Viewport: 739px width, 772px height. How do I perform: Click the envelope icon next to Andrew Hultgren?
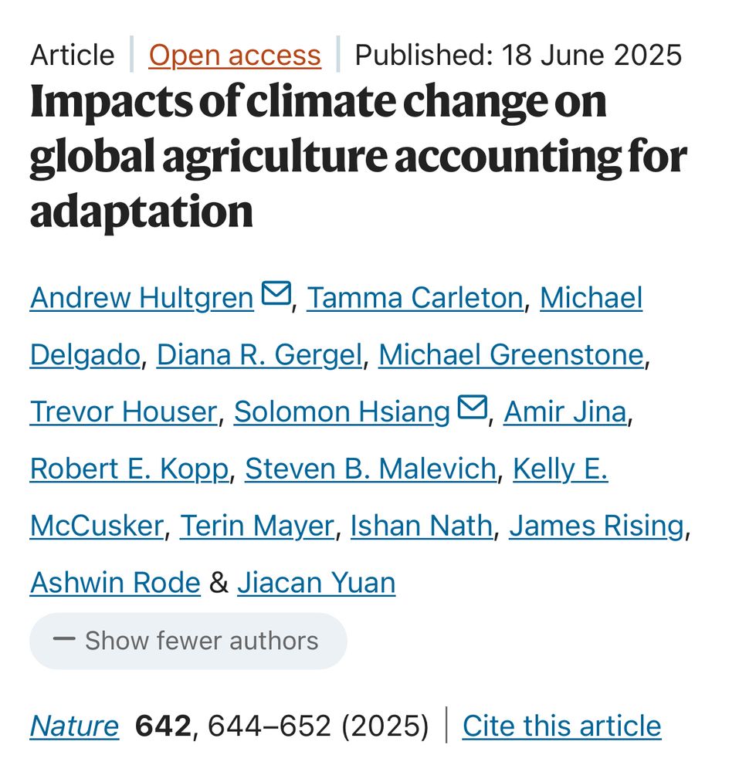tap(276, 293)
